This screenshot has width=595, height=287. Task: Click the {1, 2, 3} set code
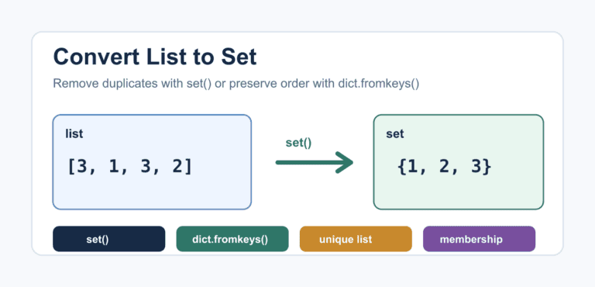[445, 167]
